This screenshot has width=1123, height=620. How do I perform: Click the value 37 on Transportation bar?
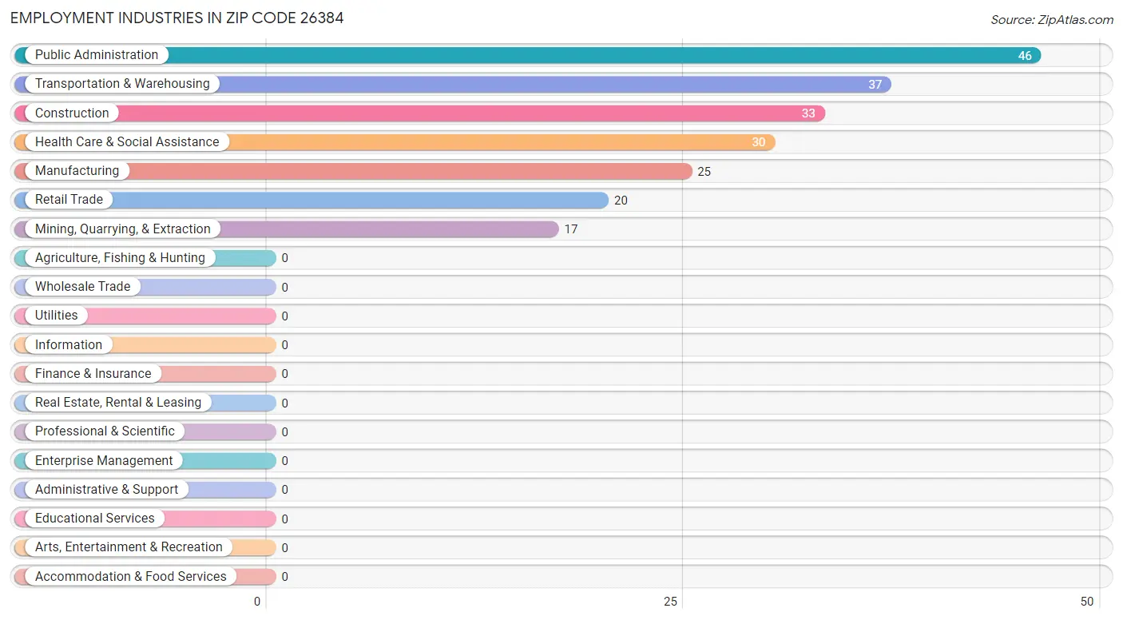click(875, 85)
